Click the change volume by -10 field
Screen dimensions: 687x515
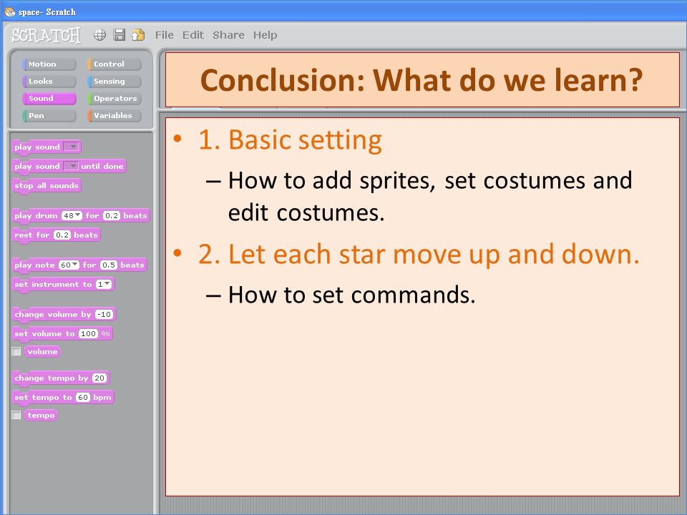point(104,315)
